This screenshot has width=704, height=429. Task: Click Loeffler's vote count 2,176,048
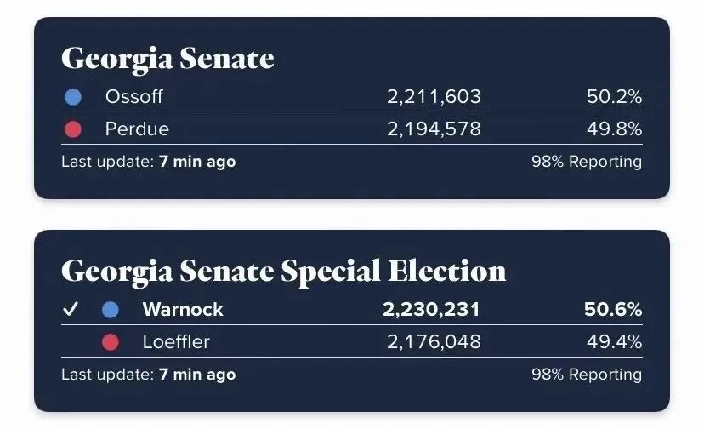point(434,342)
